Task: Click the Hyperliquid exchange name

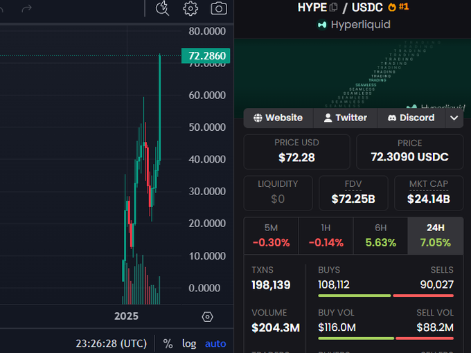Action: (360, 25)
